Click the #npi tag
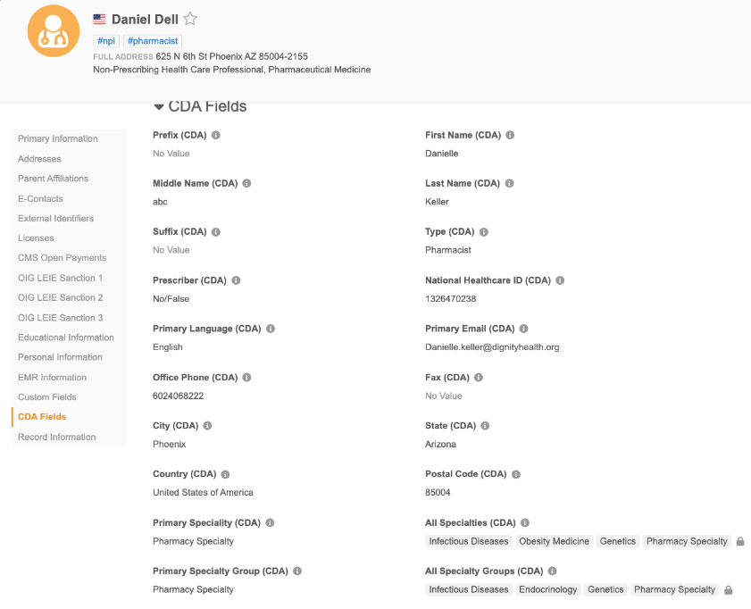The width and height of the screenshot is (751, 609). click(x=106, y=41)
